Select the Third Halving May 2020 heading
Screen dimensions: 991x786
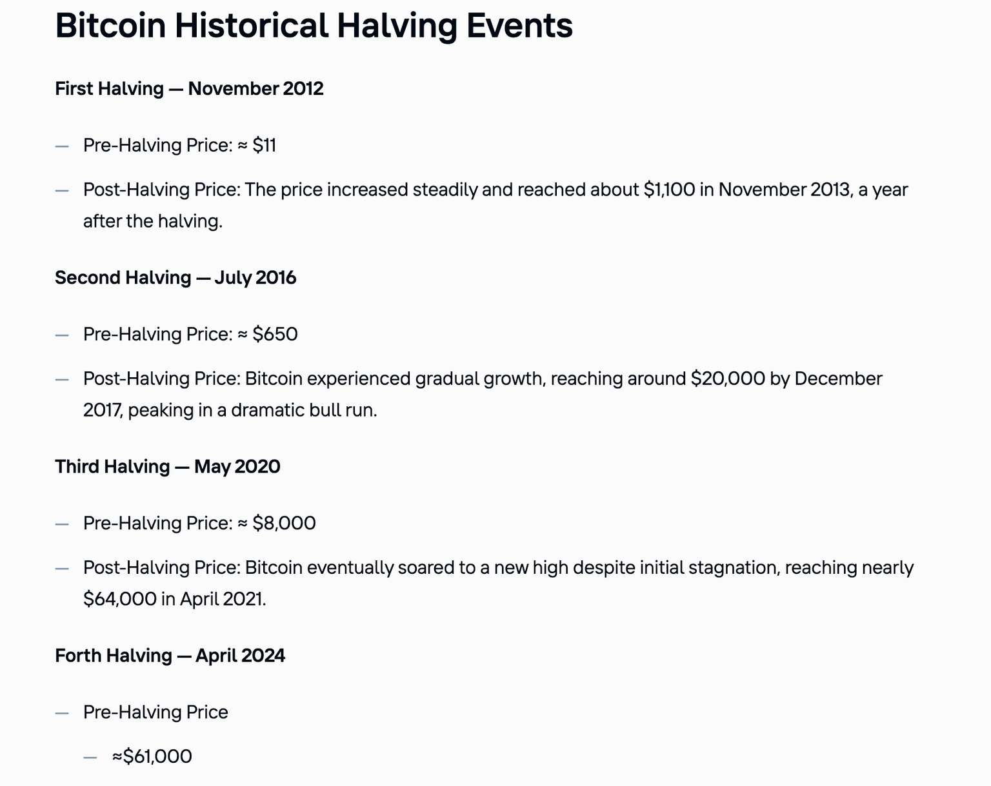[x=168, y=467]
